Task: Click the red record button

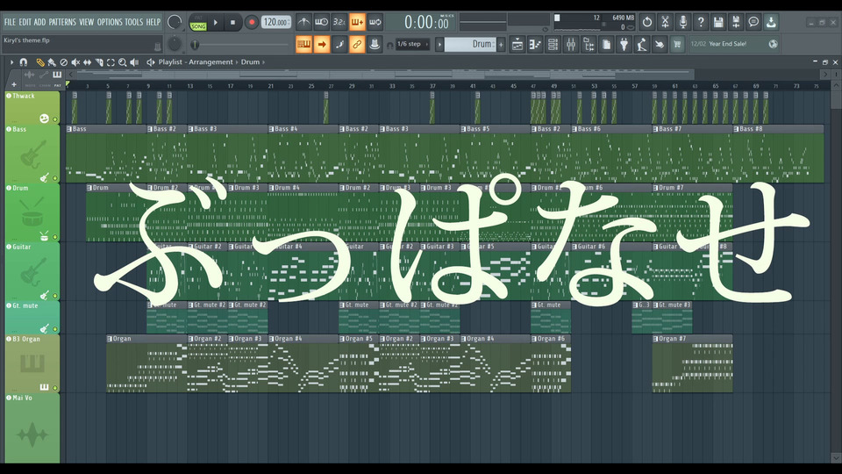Action: tap(252, 23)
